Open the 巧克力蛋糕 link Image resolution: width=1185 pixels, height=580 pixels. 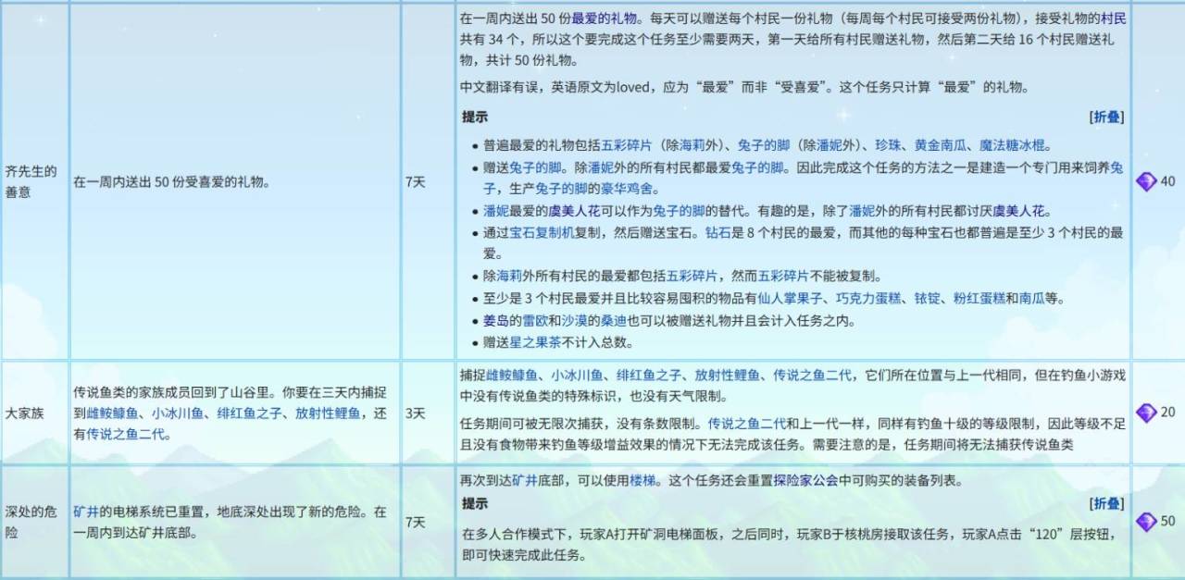pyautogui.click(x=869, y=298)
